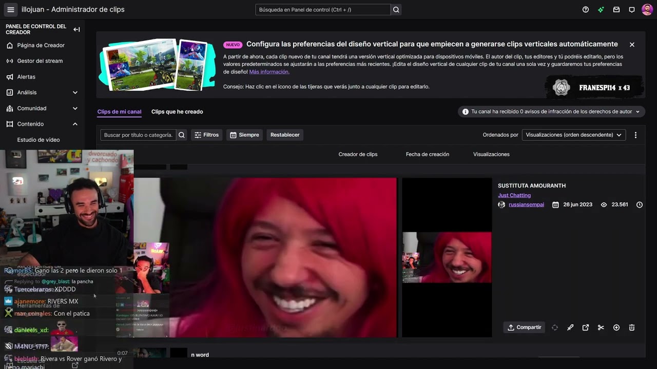Screen dimensions: 657x369
Task: Follow the Más información link
Action: (269, 72)
